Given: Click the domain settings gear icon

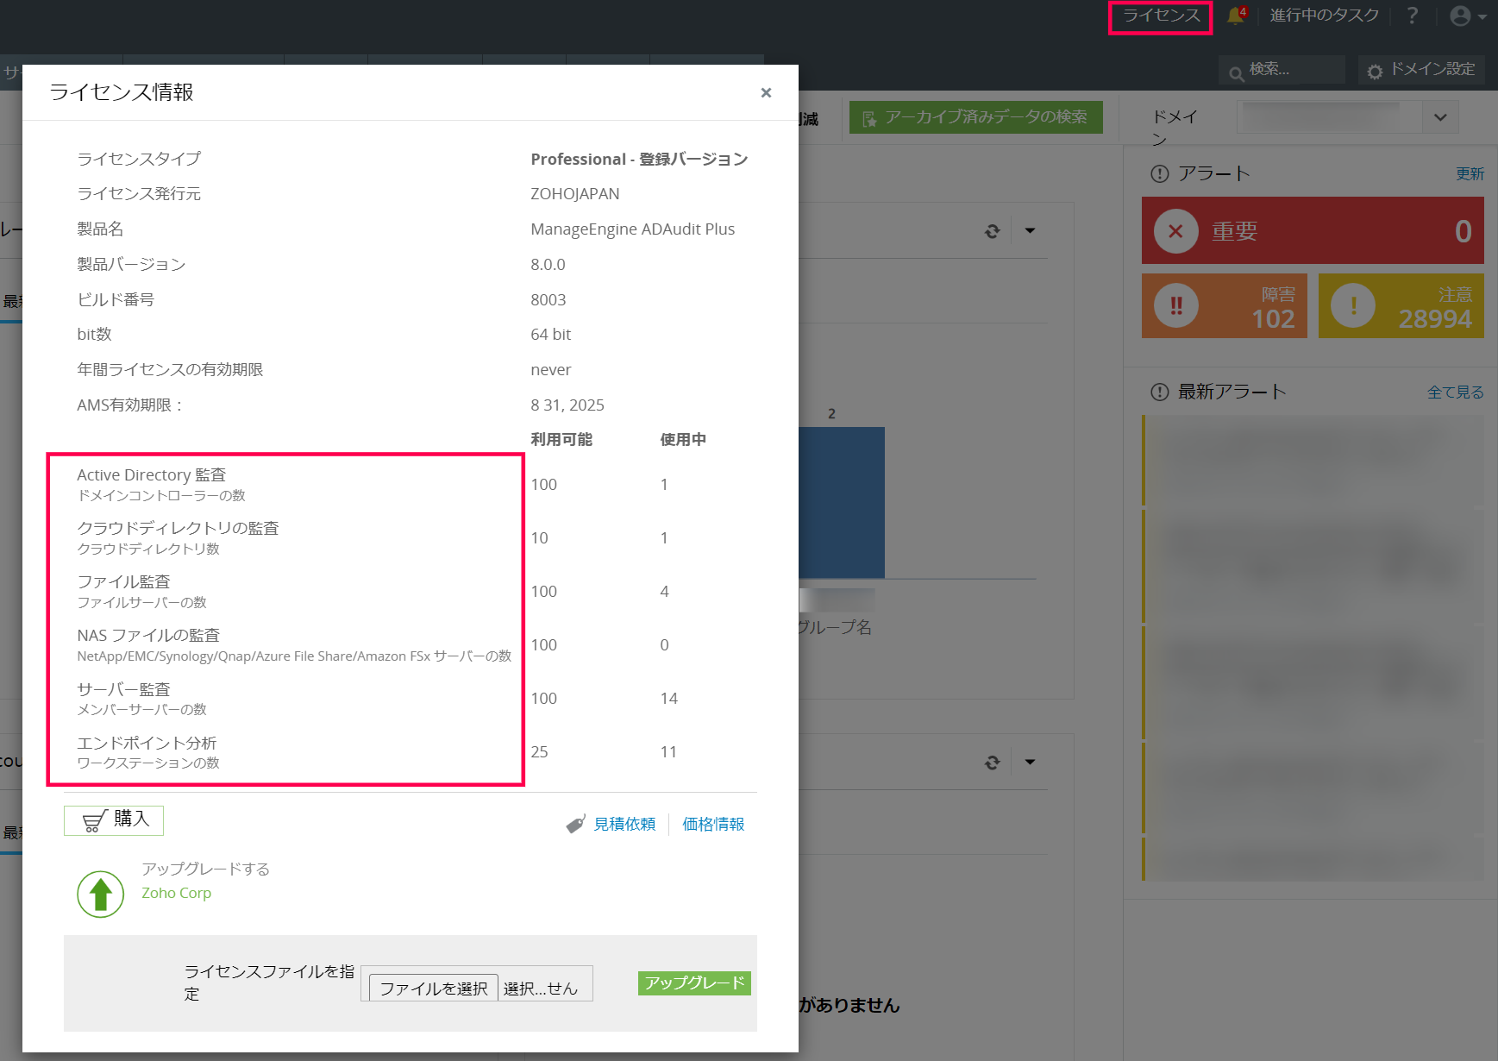Looking at the screenshot, I should (1375, 72).
